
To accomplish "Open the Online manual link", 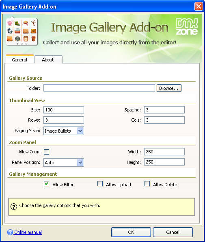I will pos(28,232).
